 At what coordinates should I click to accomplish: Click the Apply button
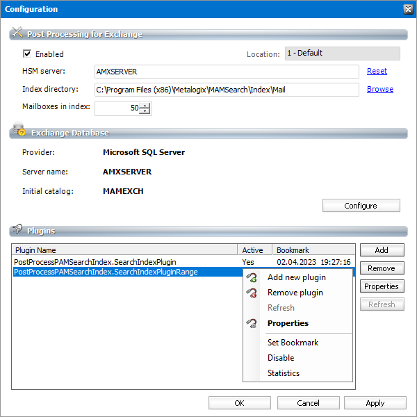point(375,403)
